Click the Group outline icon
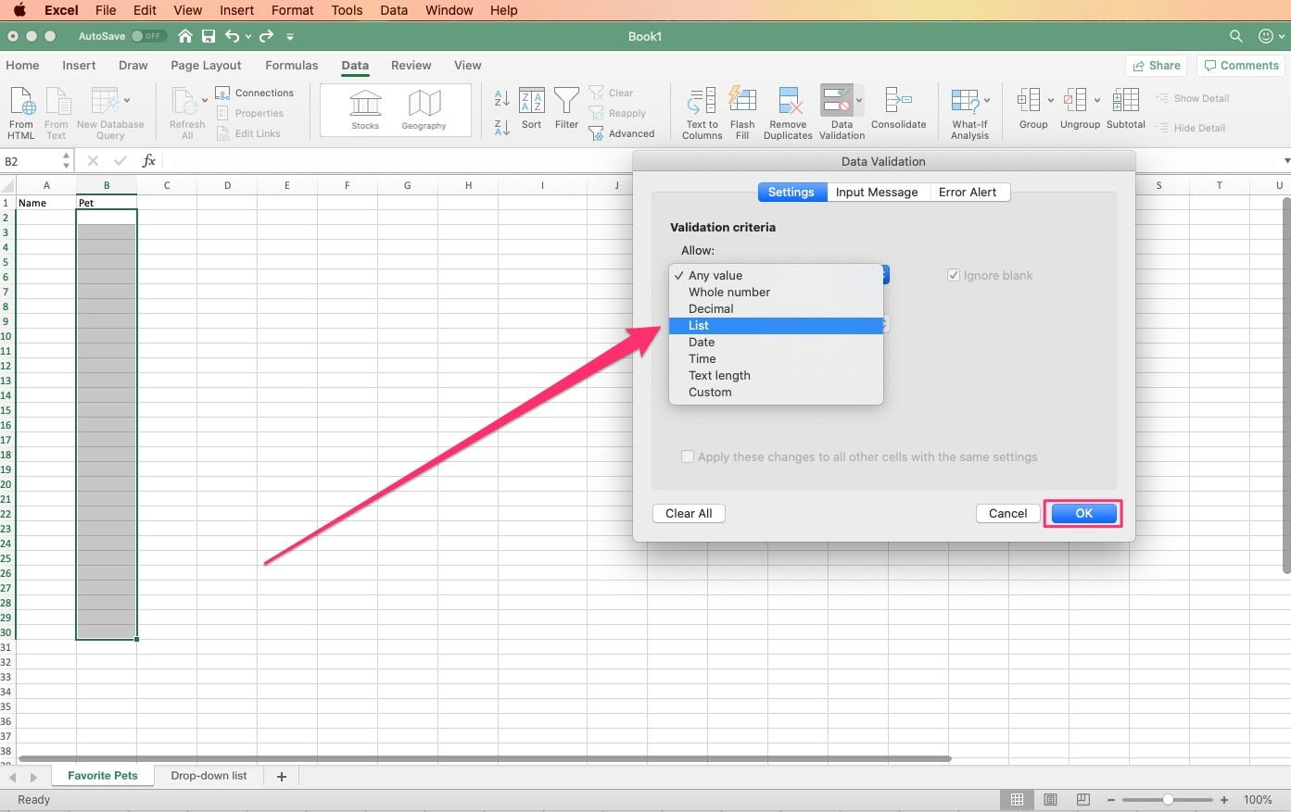The height and width of the screenshot is (812, 1291). click(x=1029, y=100)
